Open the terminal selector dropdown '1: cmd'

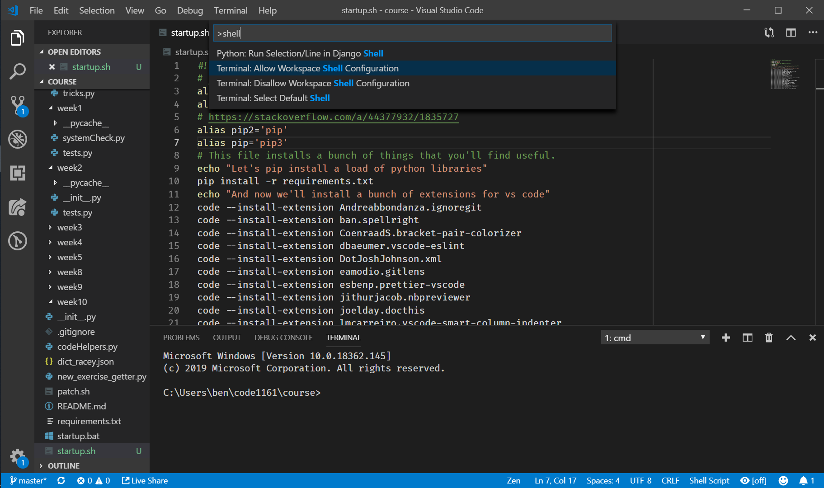tap(655, 338)
